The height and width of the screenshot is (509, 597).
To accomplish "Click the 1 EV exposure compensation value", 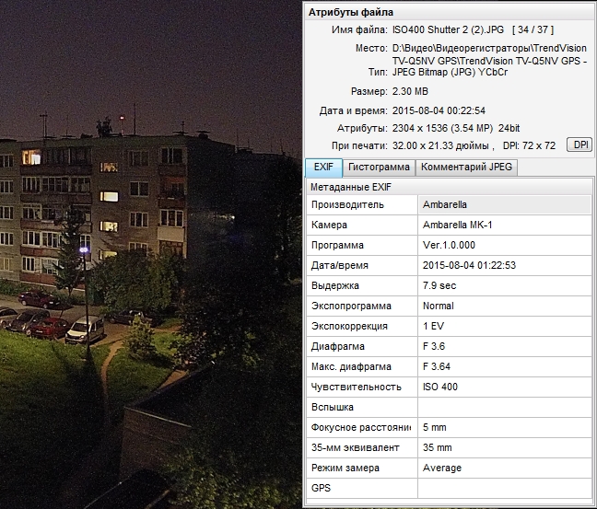I will (432, 326).
